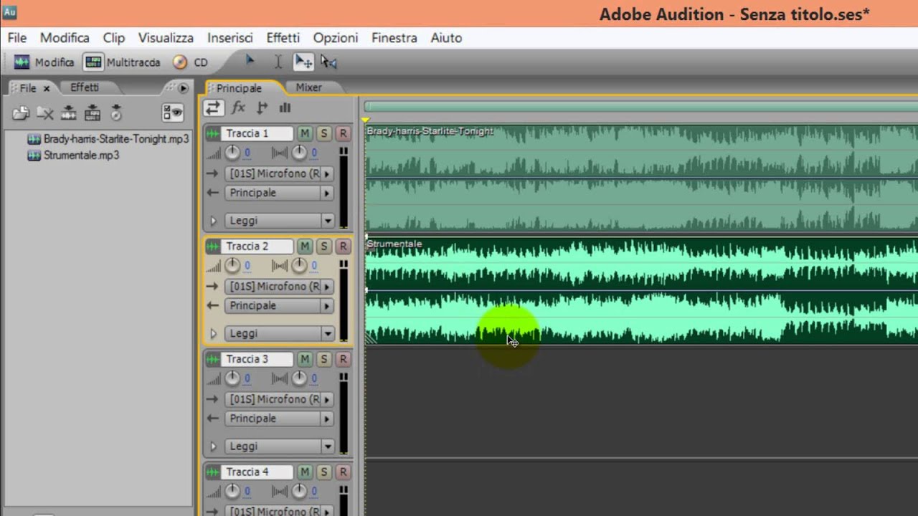
Task: Click the close file icon in Files panel
Action: [x=45, y=113]
